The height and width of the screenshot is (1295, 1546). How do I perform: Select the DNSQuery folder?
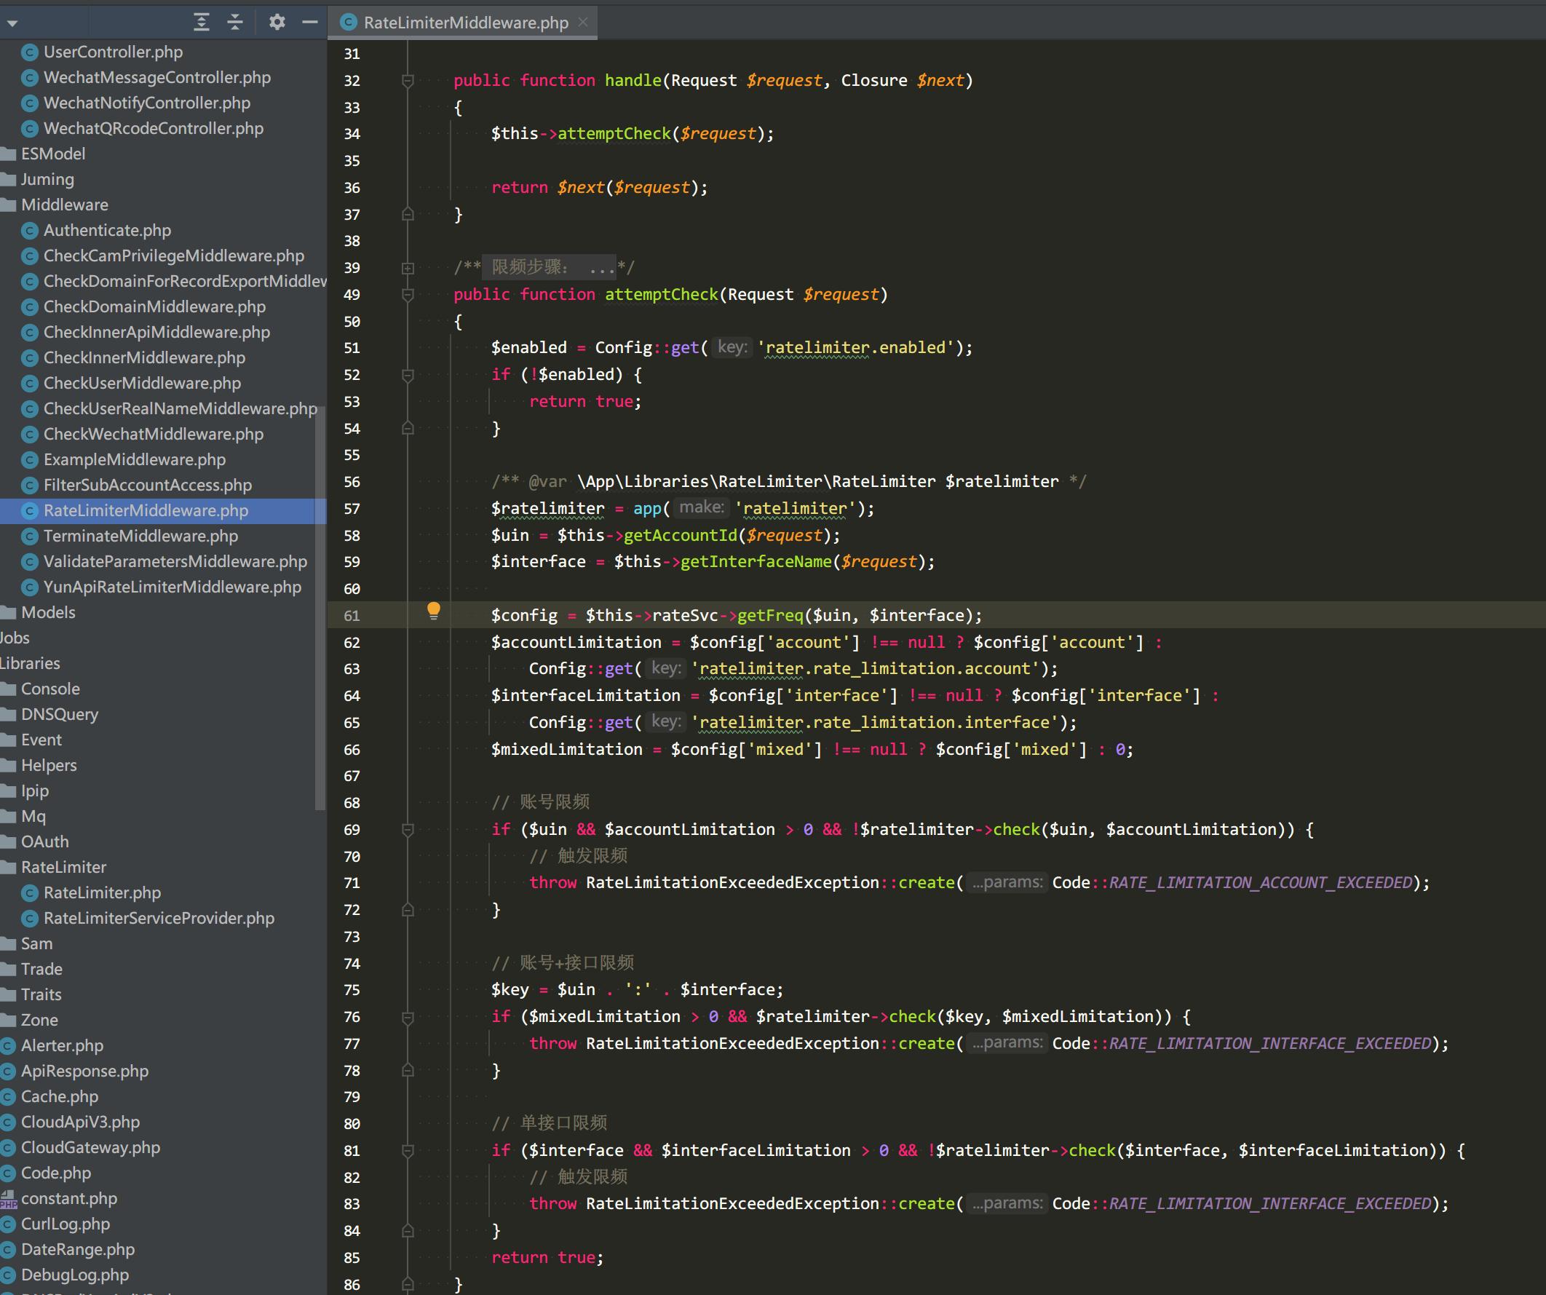point(60,714)
